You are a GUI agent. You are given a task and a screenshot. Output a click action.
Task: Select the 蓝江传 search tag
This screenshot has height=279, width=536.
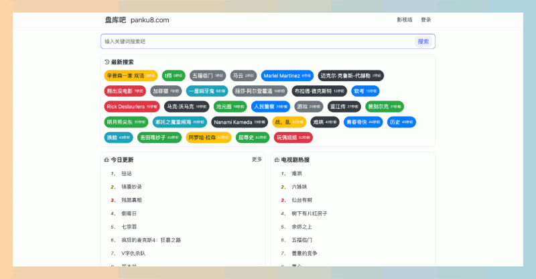point(344,107)
